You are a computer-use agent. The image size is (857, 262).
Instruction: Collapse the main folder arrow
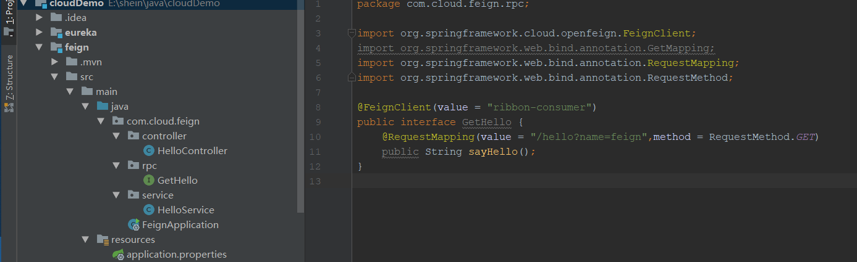pos(70,91)
